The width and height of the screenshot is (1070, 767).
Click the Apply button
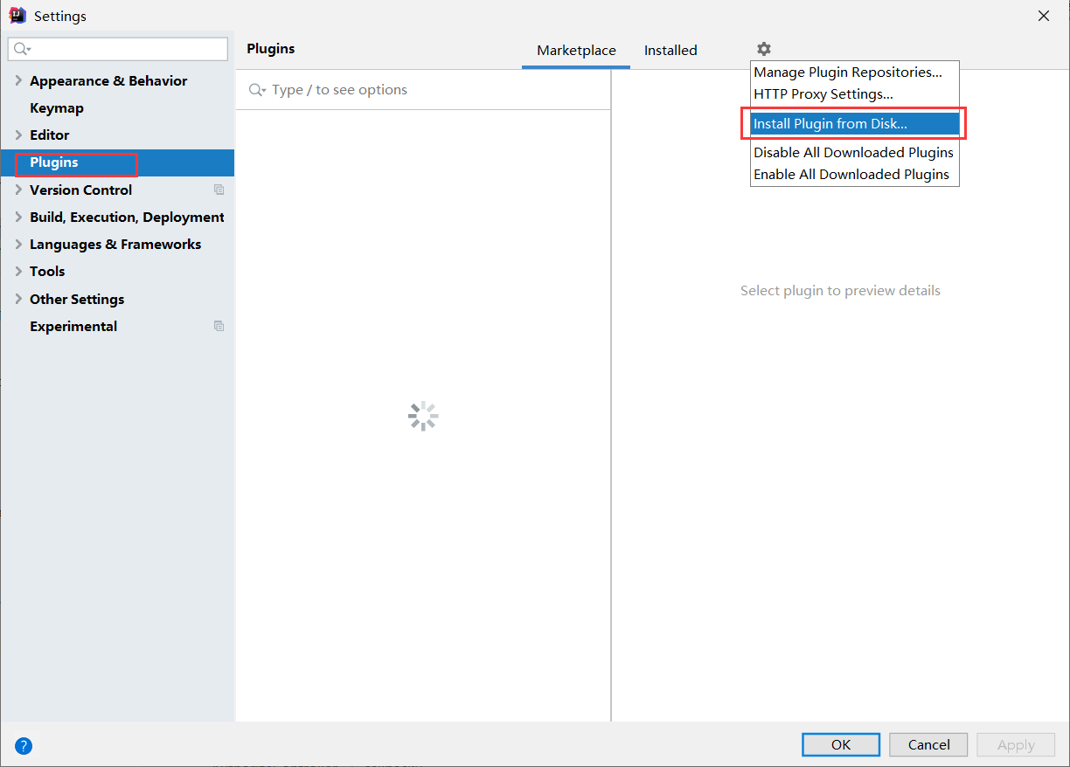[1016, 744]
